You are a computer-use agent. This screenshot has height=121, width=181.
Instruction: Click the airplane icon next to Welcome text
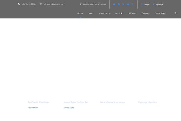pyautogui.click(x=81, y=4)
